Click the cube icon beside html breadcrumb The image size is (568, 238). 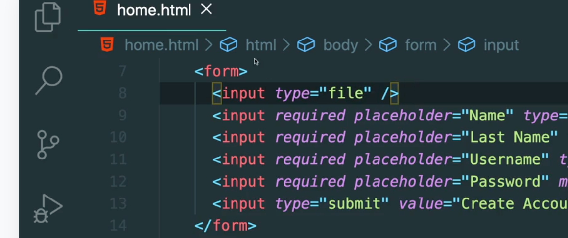(229, 45)
